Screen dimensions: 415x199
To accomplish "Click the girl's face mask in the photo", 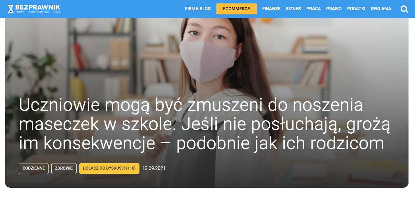I will pos(208,59).
